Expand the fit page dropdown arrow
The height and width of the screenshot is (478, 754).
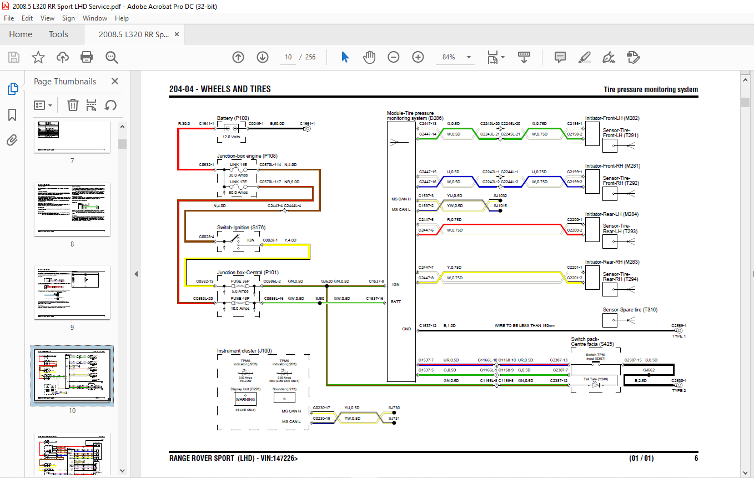click(x=502, y=57)
